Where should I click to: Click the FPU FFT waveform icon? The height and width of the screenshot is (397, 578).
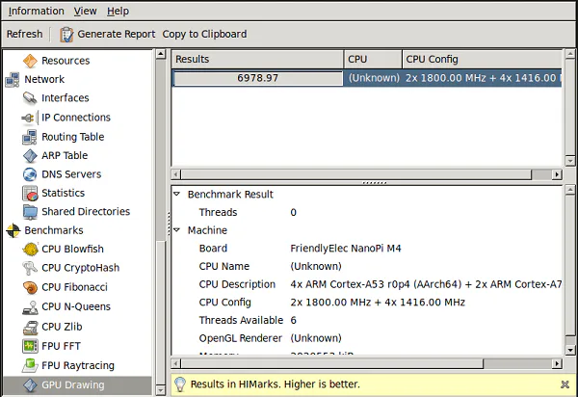30,346
